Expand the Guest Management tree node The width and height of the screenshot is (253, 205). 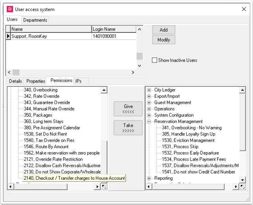149,103
